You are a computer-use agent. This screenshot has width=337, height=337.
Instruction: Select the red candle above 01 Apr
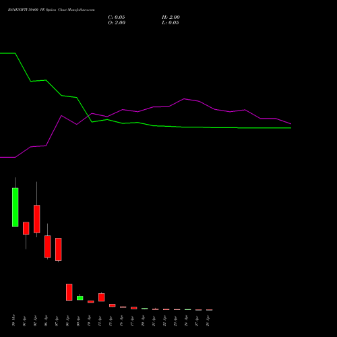click(26, 228)
